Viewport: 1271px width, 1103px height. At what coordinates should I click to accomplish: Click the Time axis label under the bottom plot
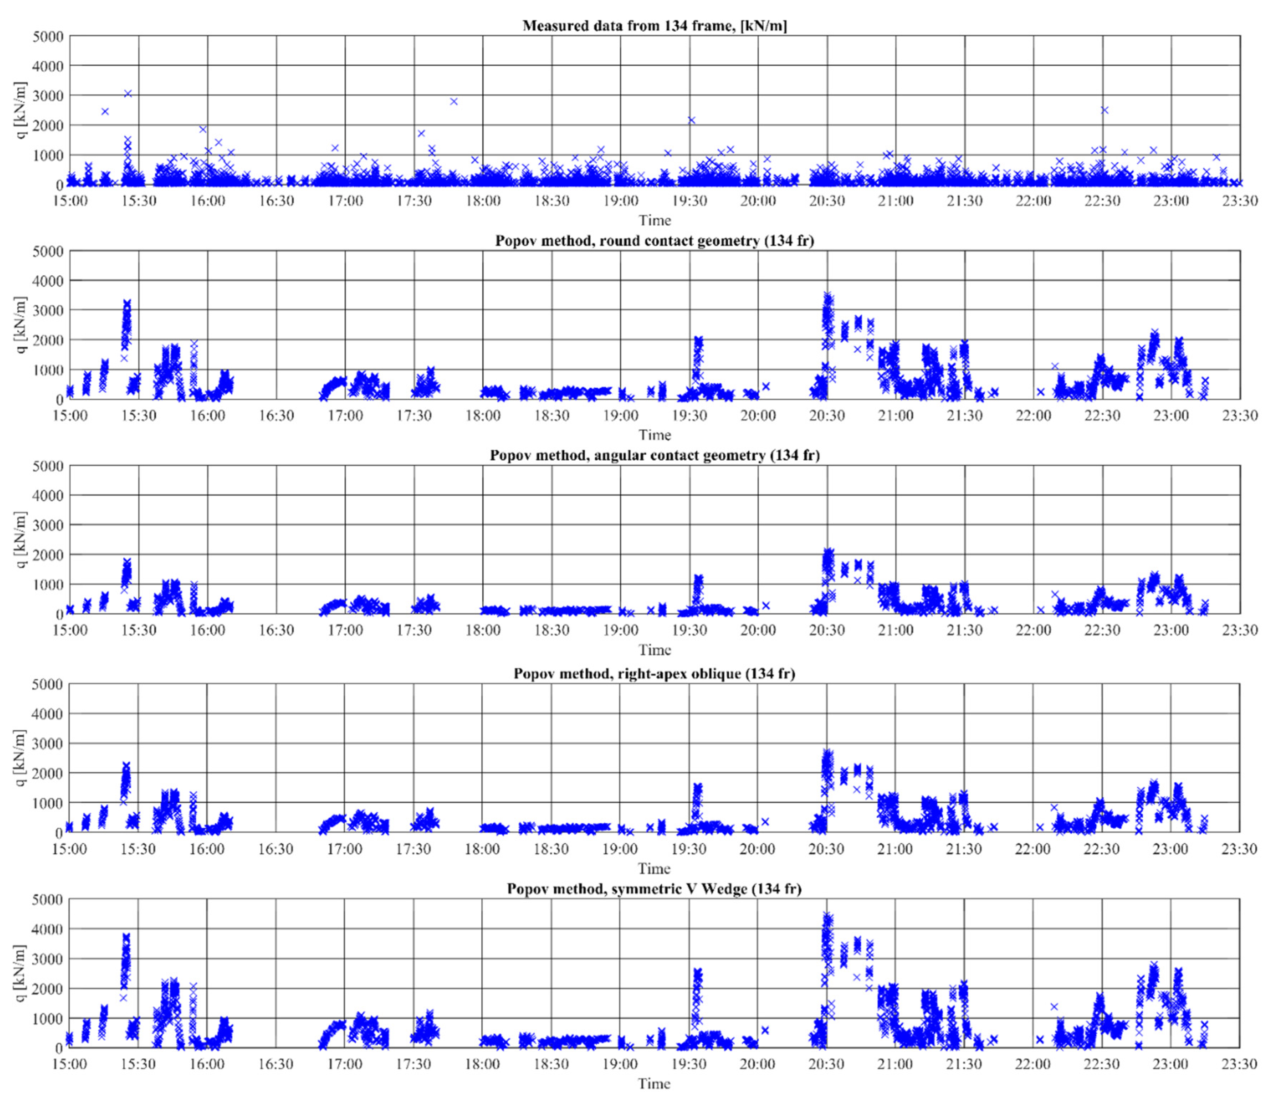(654, 1083)
